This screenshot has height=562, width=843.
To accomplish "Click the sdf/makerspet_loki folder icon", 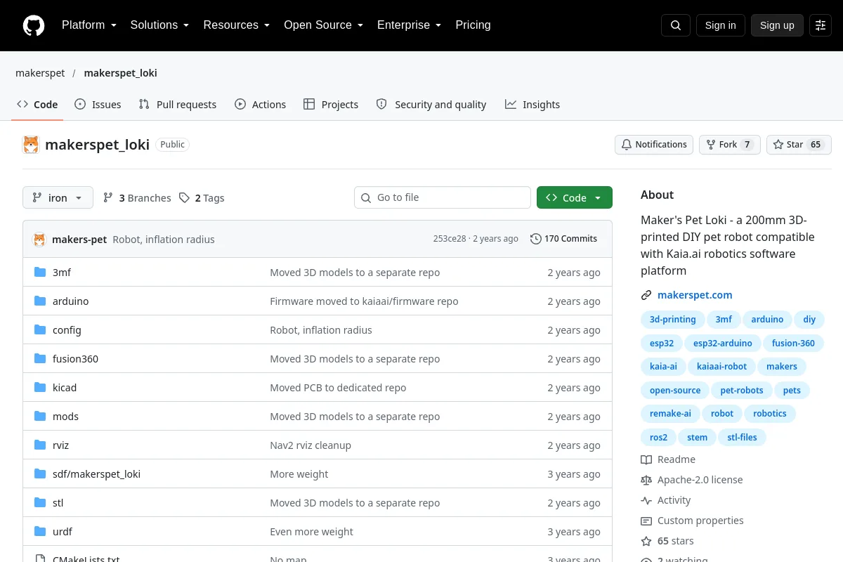I will [40, 474].
